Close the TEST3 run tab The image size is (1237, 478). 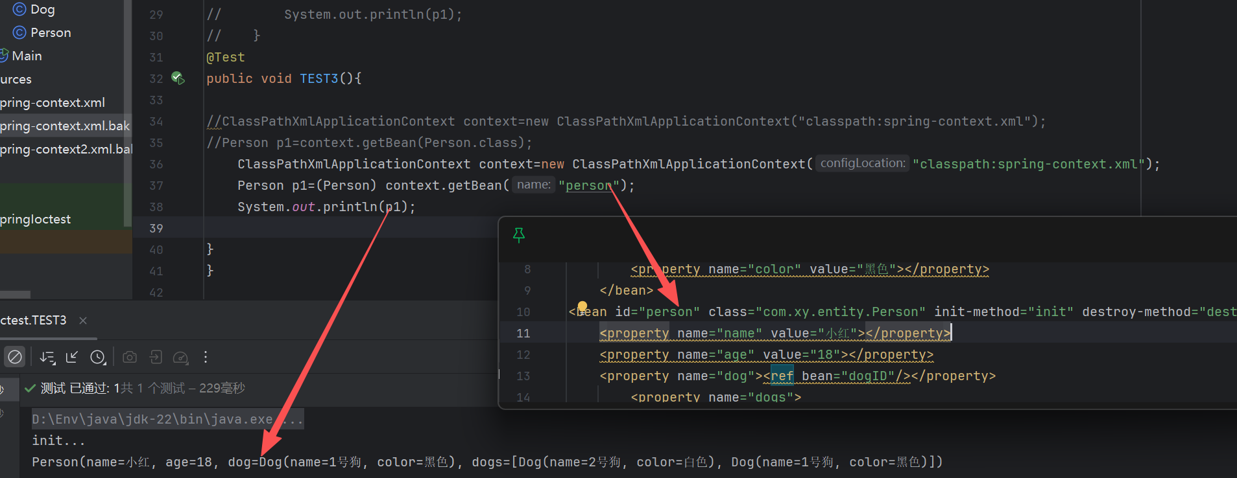pyautogui.click(x=83, y=321)
